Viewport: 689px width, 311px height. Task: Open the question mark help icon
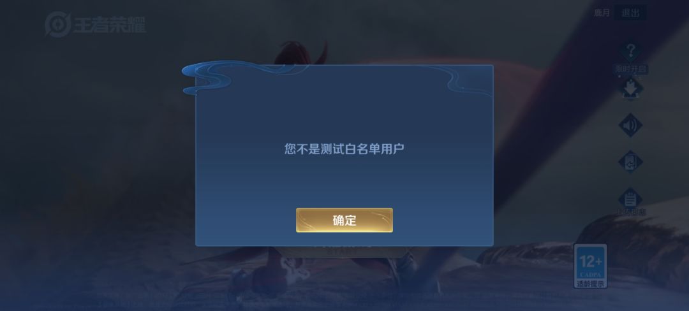pos(630,52)
